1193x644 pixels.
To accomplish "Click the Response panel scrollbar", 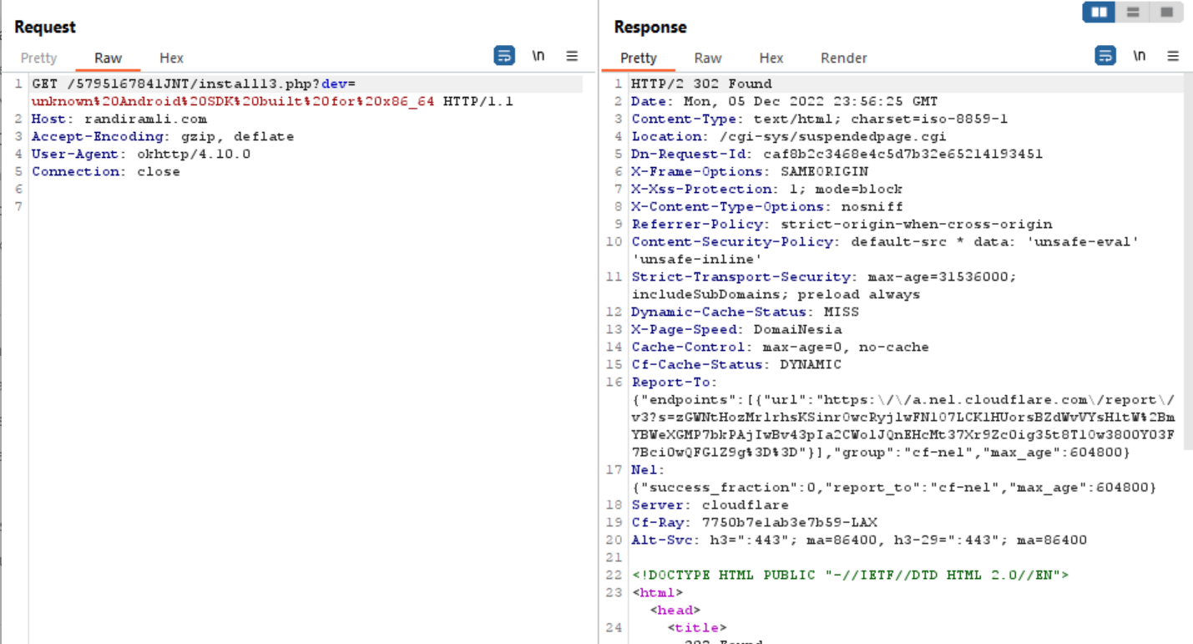I will pyautogui.click(x=1188, y=263).
